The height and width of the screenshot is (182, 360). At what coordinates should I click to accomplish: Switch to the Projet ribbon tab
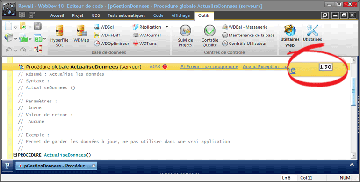78,15
